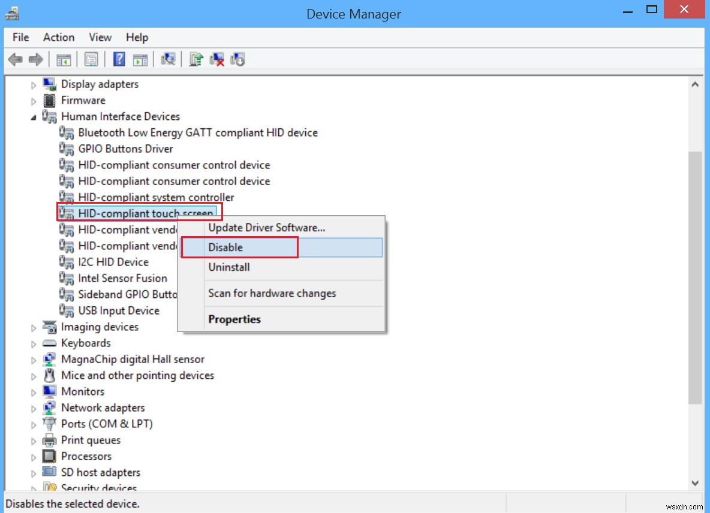Screen dimensions: 710x513
Task: Open the View menu
Action: (100, 37)
